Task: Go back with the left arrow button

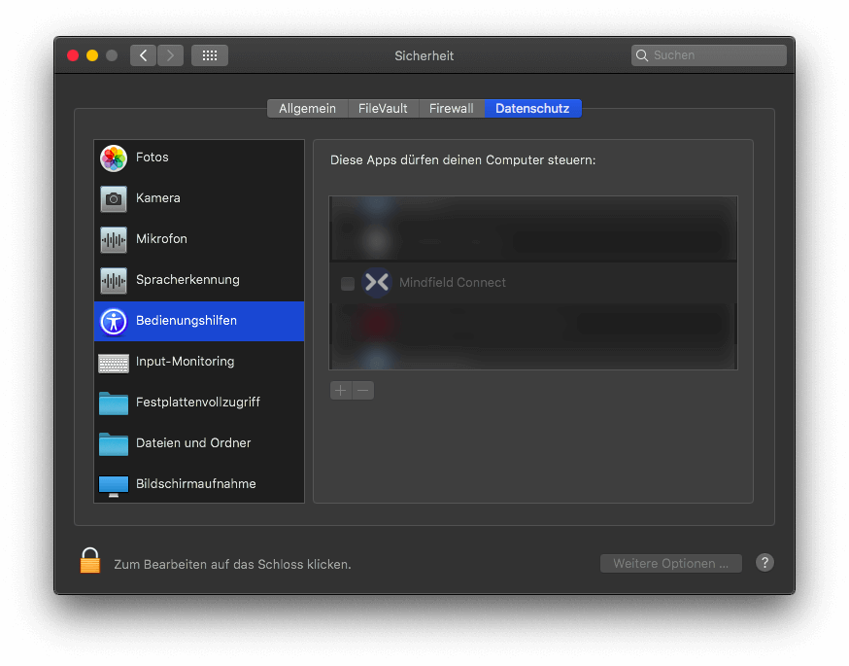Action: 144,55
